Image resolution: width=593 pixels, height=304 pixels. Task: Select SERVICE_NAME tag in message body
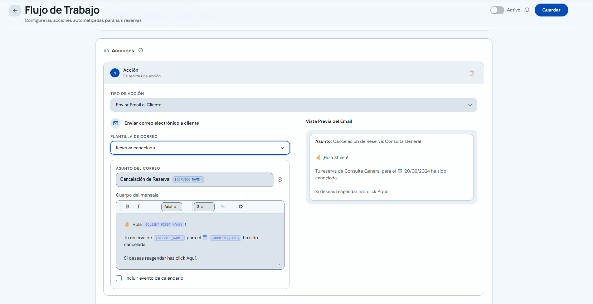point(169,238)
